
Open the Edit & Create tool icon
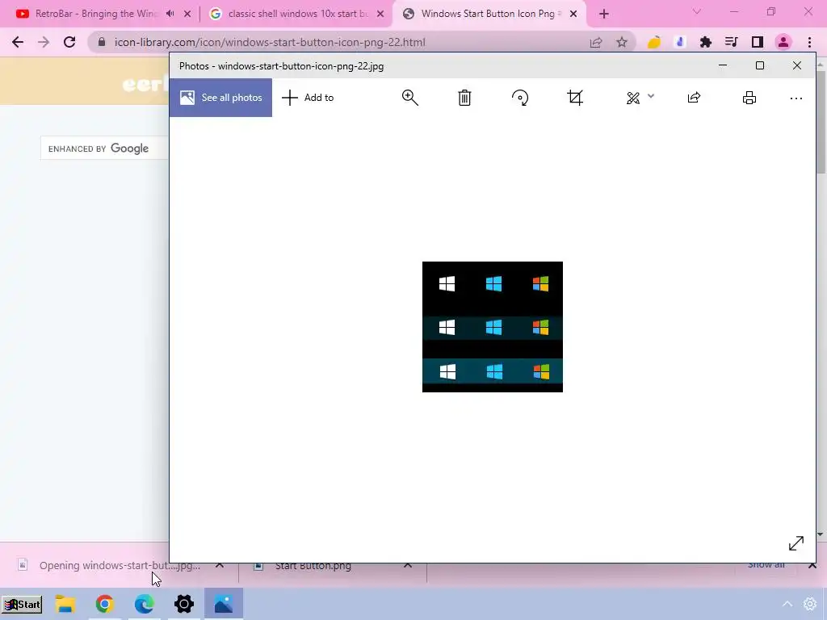[633, 98]
